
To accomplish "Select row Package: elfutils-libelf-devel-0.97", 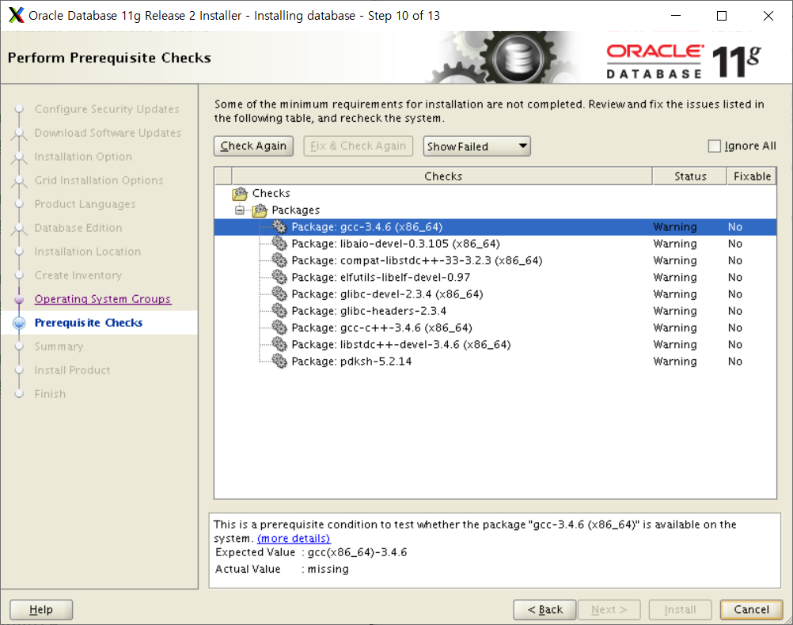I will [x=495, y=277].
